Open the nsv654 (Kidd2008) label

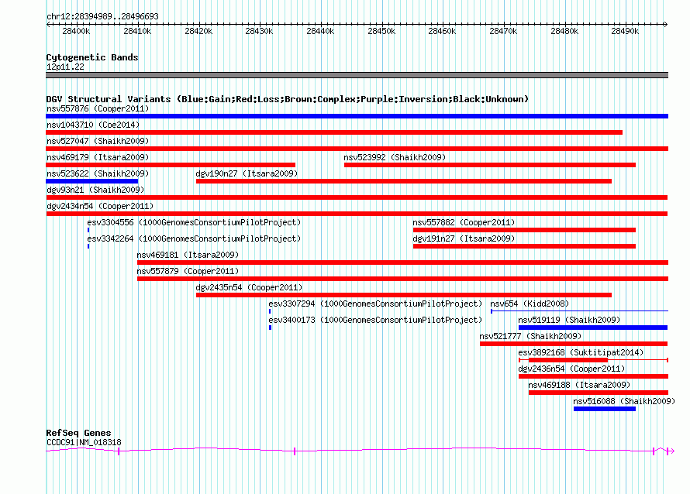(x=530, y=304)
